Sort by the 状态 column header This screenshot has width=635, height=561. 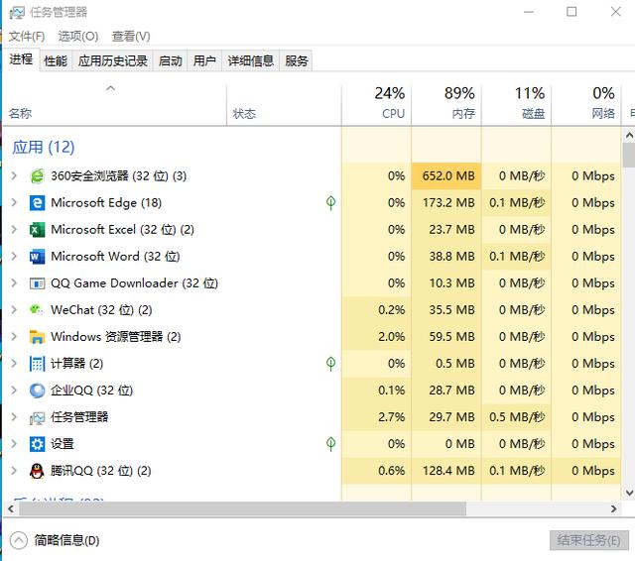tap(284, 104)
